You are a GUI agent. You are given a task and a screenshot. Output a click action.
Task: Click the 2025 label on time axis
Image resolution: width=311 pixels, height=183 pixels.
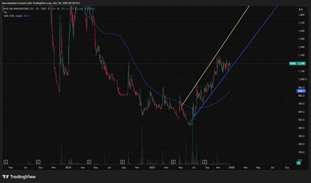coord(152,167)
